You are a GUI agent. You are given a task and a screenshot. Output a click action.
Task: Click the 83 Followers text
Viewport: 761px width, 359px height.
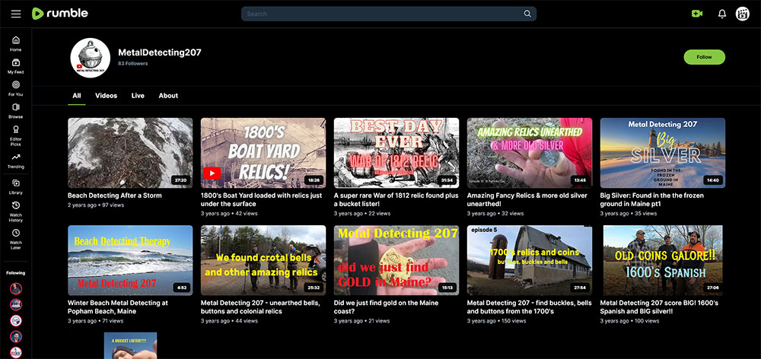pos(133,64)
